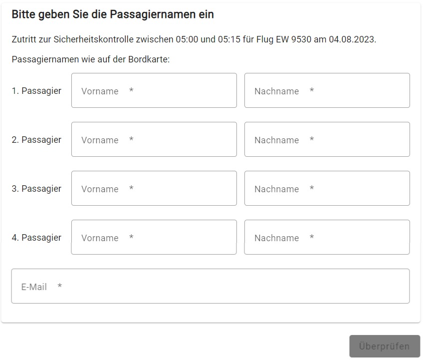The width and height of the screenshot is (423, 360).
Task: Focus the Vorname field for 2. Passagier
Action: [154, 140]
